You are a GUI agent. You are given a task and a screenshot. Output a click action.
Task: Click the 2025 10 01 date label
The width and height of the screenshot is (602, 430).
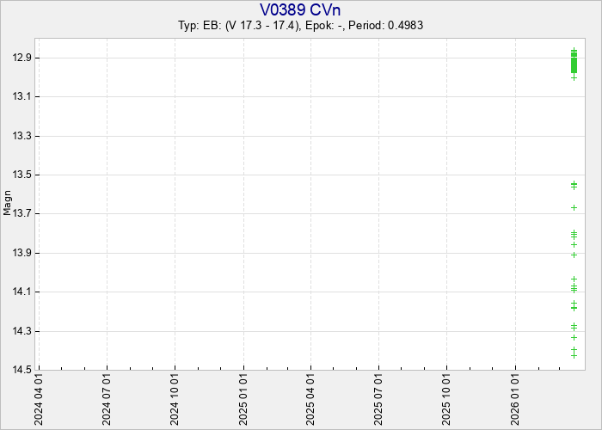[x=447, y=399]
